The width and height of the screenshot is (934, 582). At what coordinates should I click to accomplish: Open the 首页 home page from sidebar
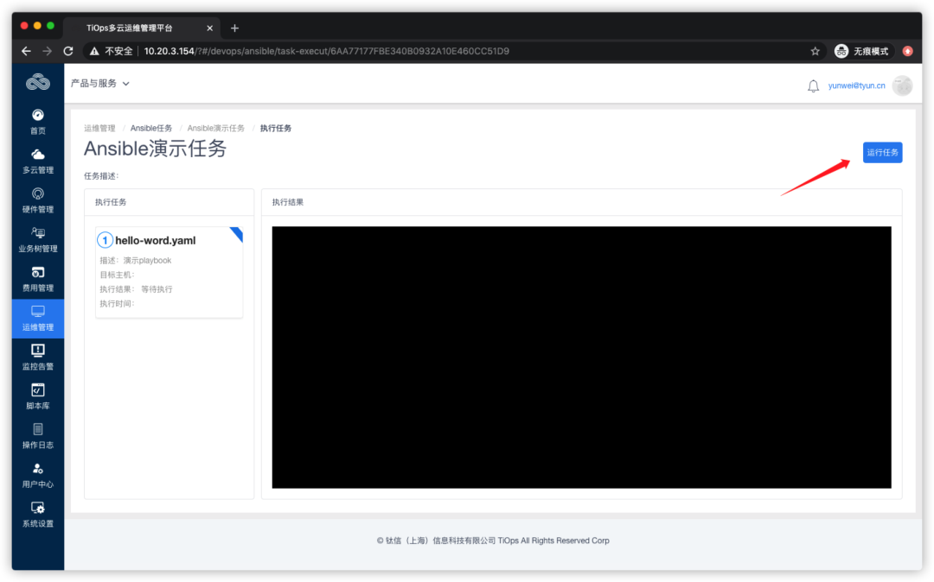tap(37, 121)
